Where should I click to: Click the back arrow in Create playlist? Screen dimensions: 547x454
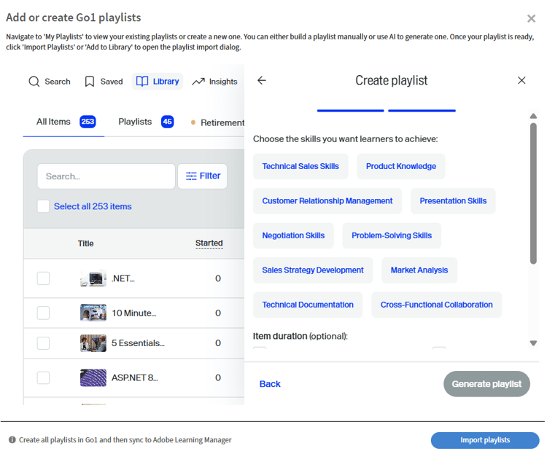pos(262,81)
